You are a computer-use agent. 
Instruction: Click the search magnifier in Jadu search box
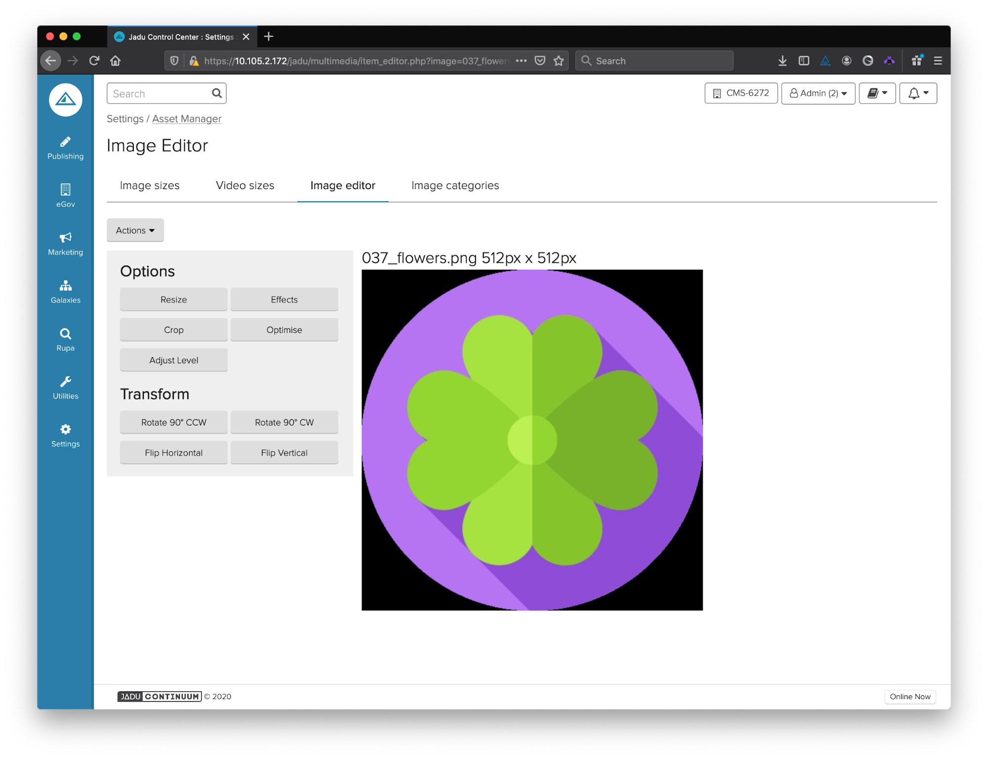tap(216, 93)
